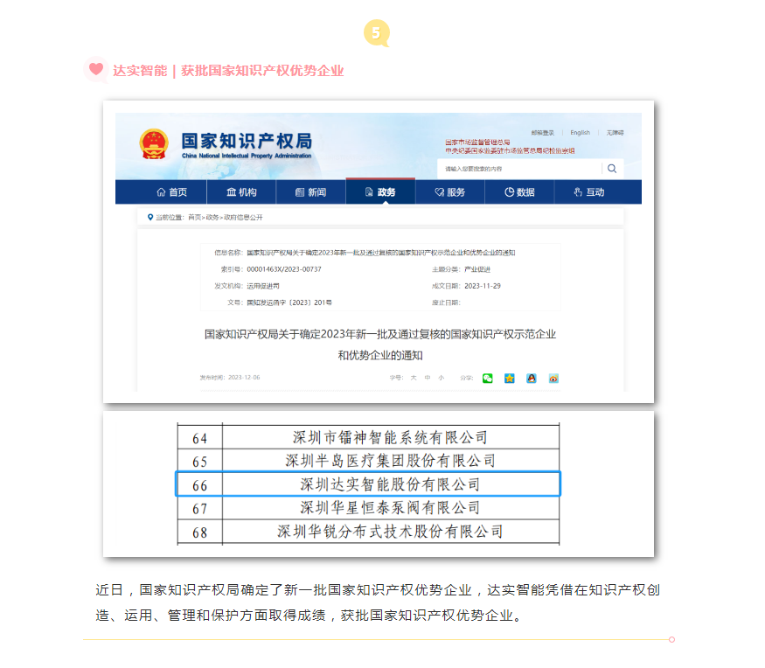
Task: Open the 服务 navigation tab
Action: click(450, 192)
